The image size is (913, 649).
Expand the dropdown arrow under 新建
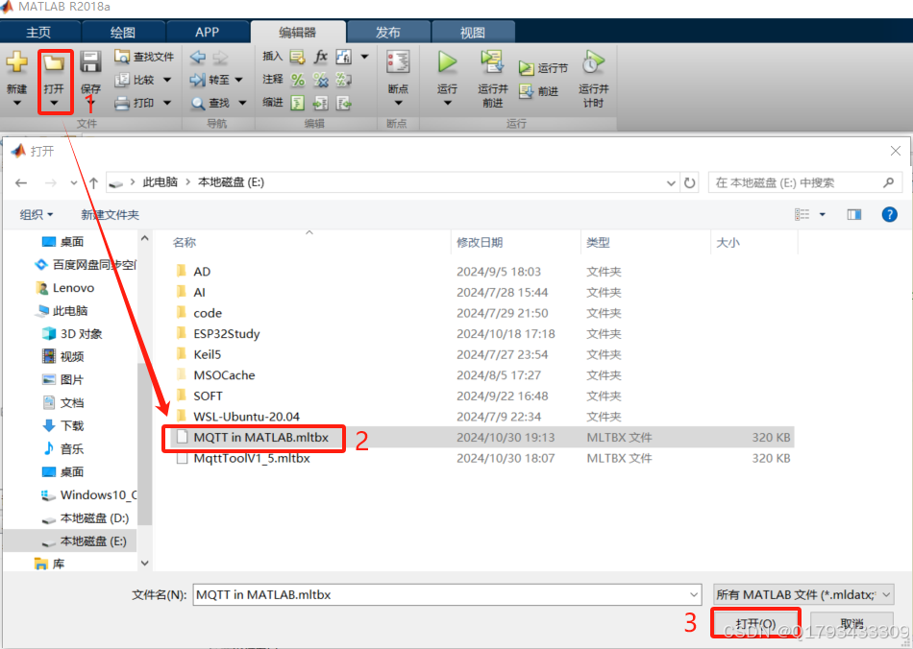click(17, 103)
